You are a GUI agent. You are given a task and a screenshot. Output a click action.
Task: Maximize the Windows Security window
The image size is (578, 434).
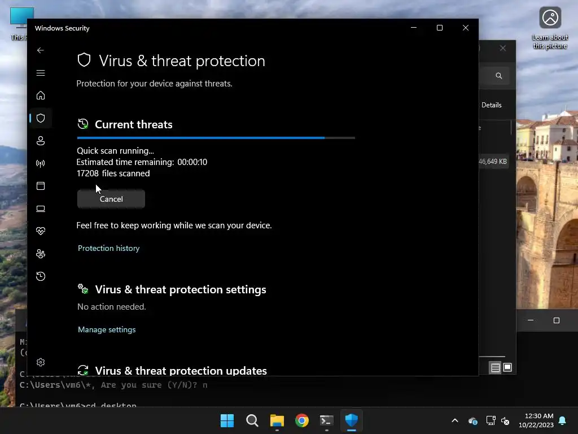(x=439, y=28)
